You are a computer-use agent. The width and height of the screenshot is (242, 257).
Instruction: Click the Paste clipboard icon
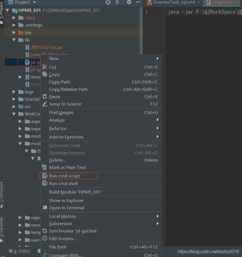coord(45,96)
